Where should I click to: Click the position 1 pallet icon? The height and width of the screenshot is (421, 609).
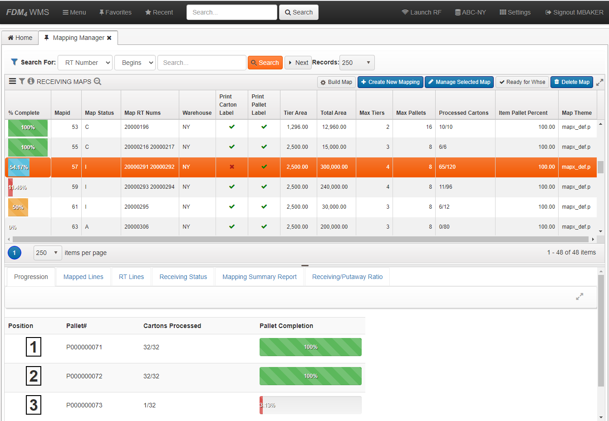click(x=34, y=347)
